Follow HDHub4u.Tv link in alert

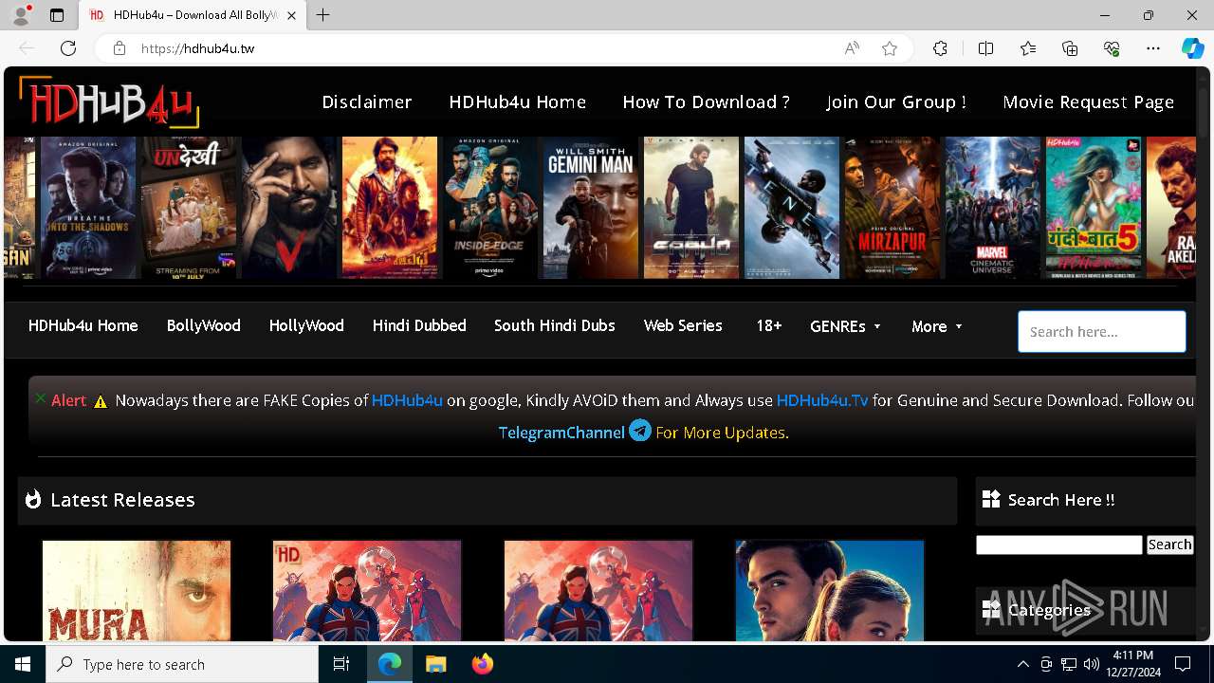(x=822, y=400)
